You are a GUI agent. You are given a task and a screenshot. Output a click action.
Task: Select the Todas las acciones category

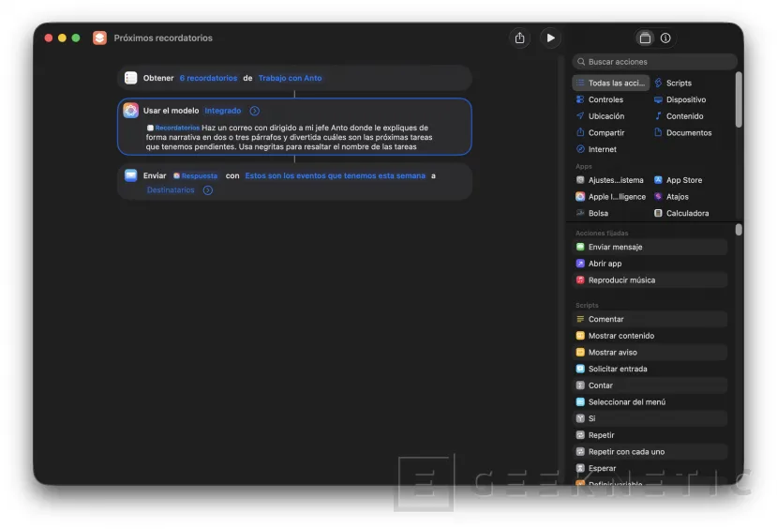pos(611,83)
